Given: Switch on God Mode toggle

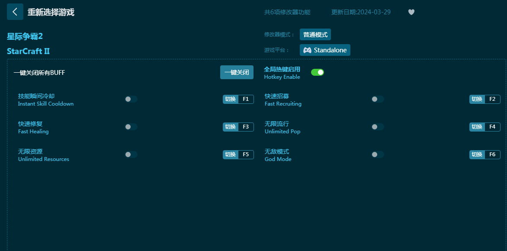Looking at the screenshot, I should (x=378, y=154).
